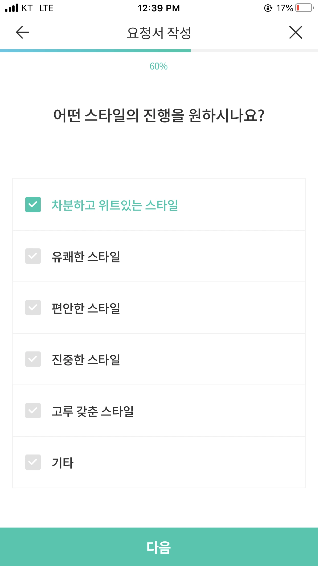Select the 진중한 스타일 option label

tap(86, 360)
